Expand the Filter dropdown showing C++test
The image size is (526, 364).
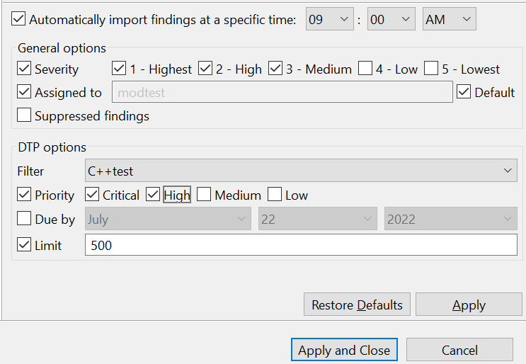click(x=301, y=171)
